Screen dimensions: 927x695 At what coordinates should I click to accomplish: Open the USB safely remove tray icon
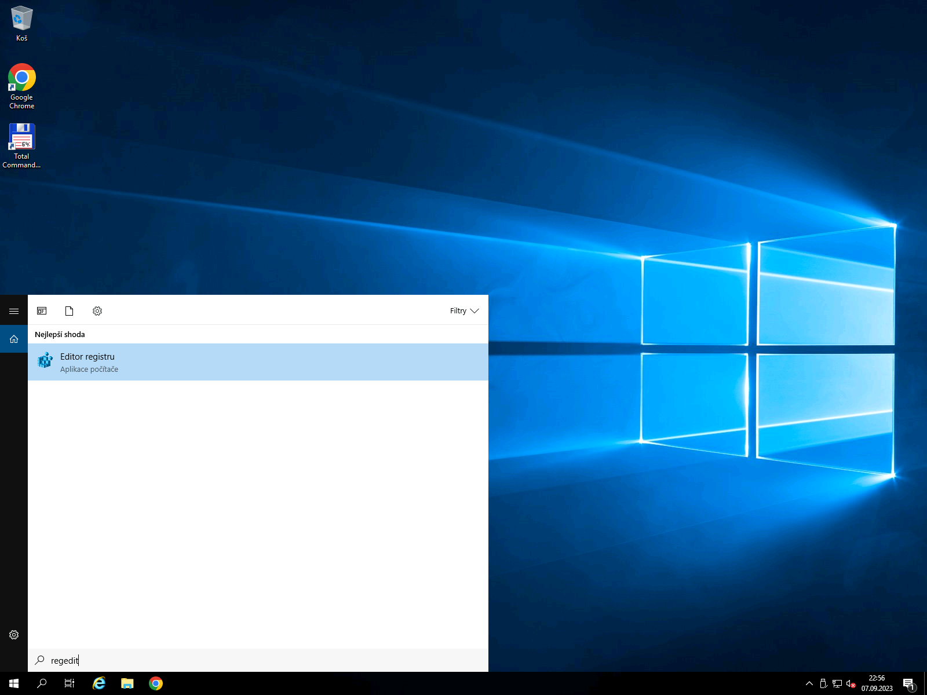(823, 683)
